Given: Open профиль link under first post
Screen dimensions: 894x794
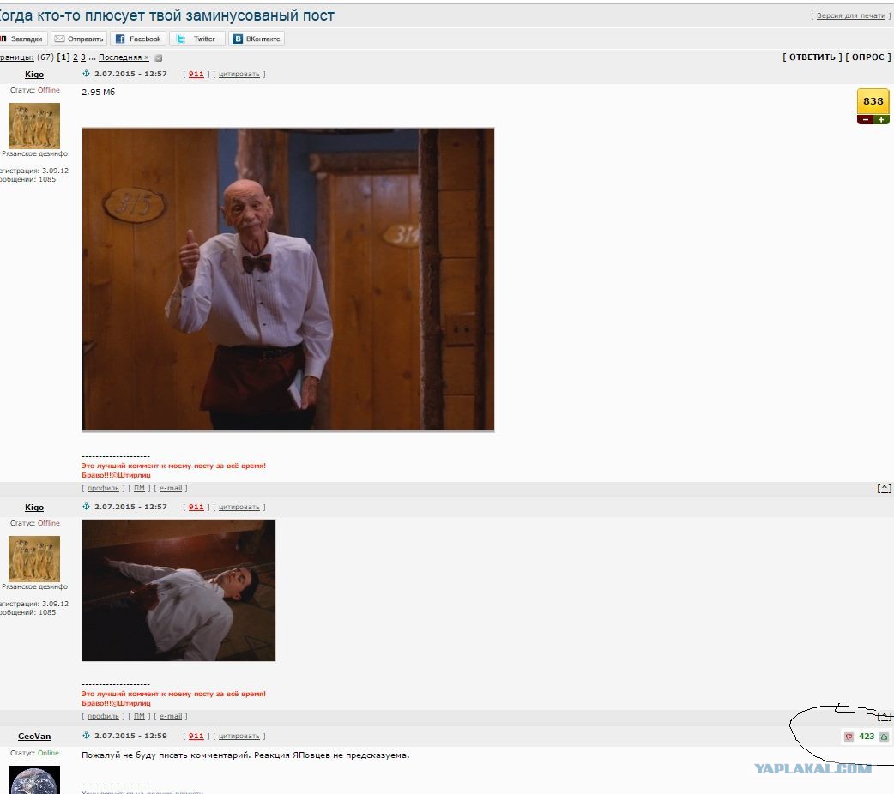Looking at the screenshot, I should [x=103, y=488].
